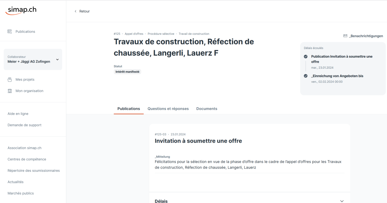Open the Demande de support link

tap(24, 125)
